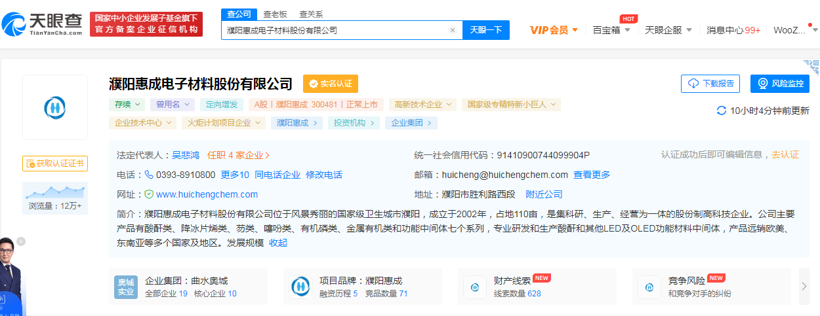Open the TianYanCha logo home link
Viewport: 820px width, 316px height.
coord(43,24)
